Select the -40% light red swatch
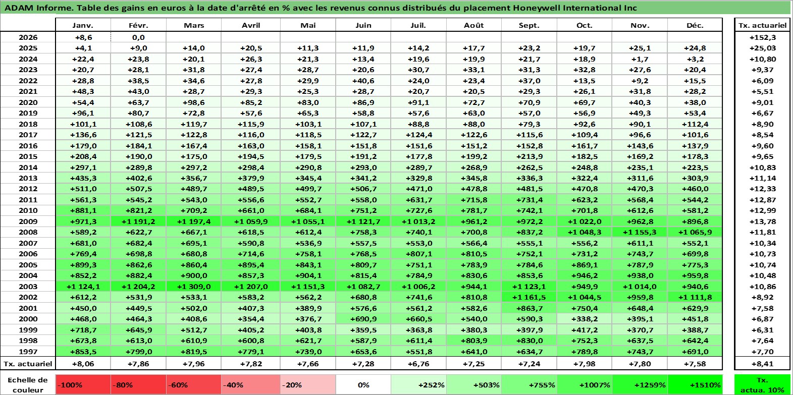The image size is (793, 395). point(251,384)
